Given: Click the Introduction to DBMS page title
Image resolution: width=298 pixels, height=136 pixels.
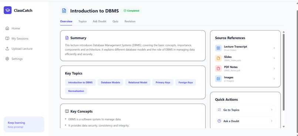Looking at the screenshot, I should click(94, 11).
